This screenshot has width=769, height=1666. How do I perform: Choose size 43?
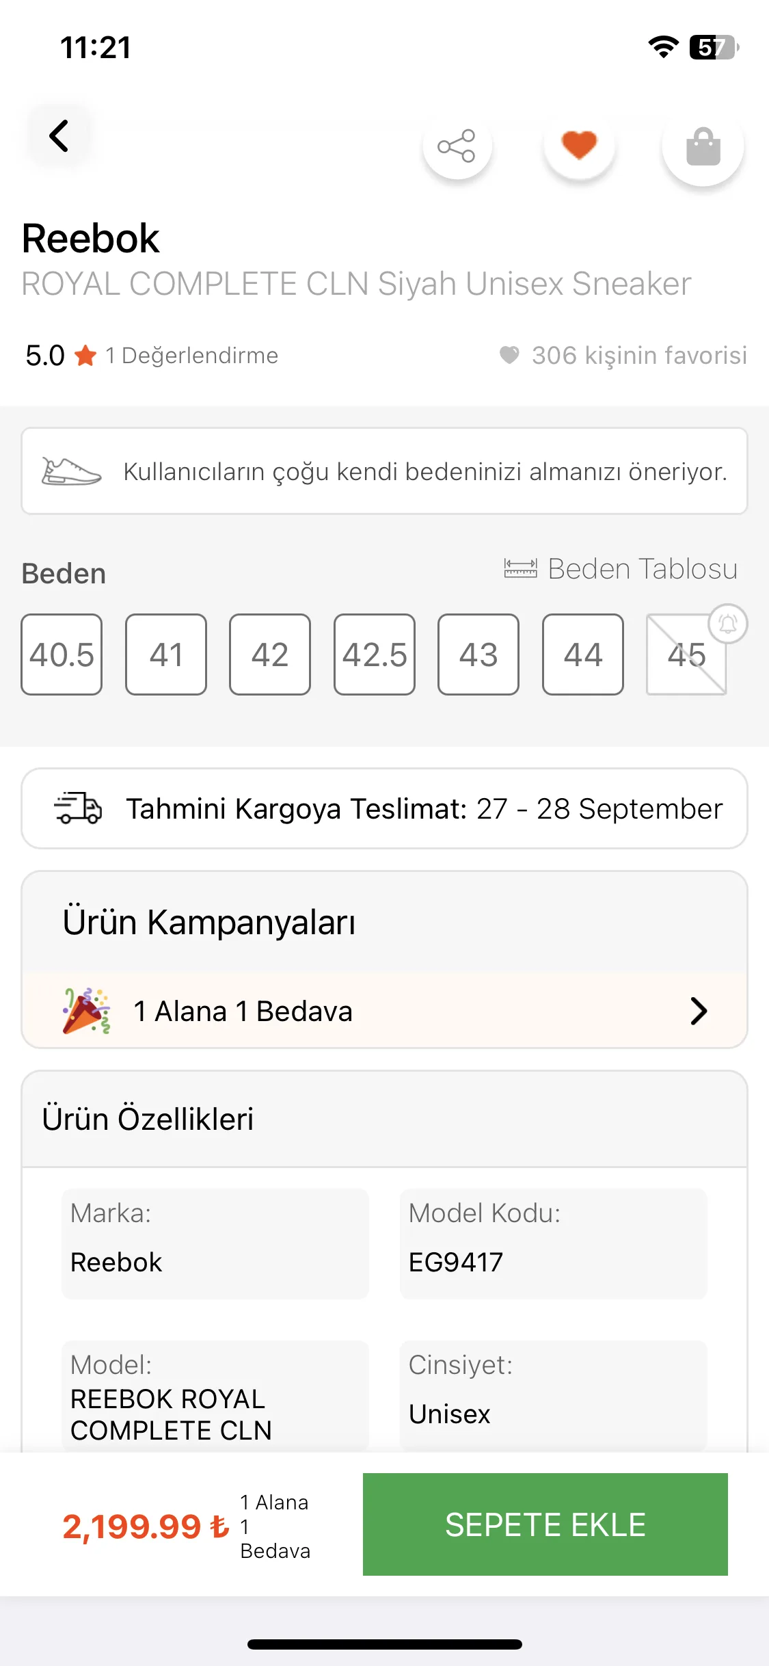point(478,654)
